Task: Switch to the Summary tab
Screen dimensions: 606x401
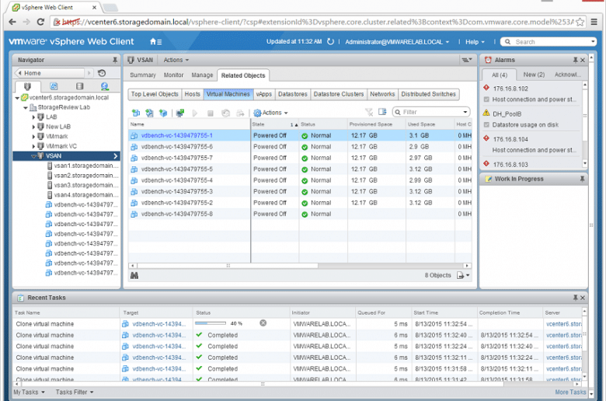Action: [143, 75]
